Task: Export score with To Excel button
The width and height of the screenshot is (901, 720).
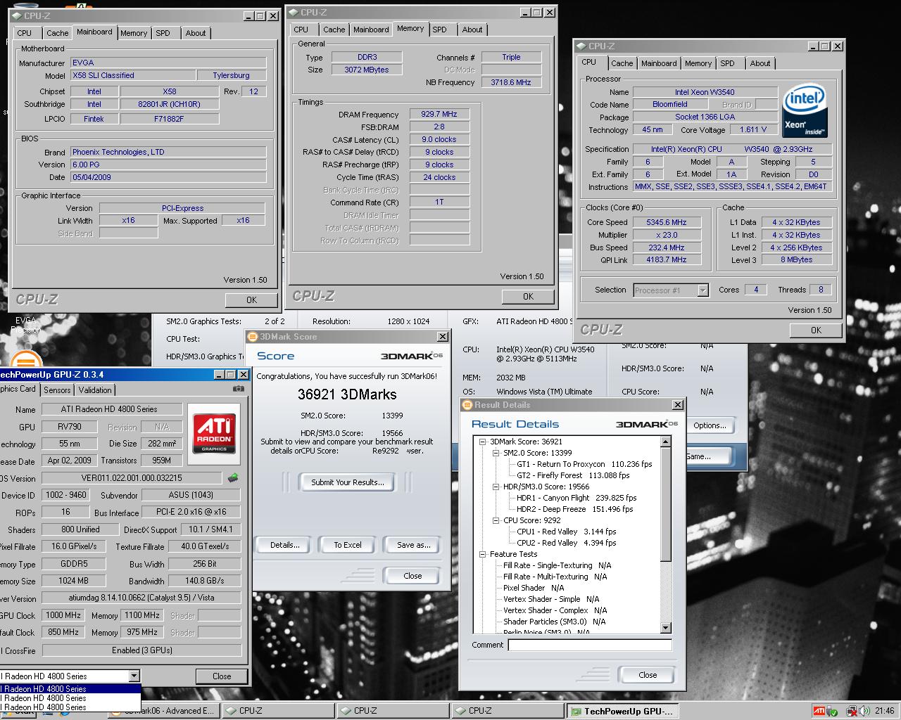Action: click(x=348, y=545)
